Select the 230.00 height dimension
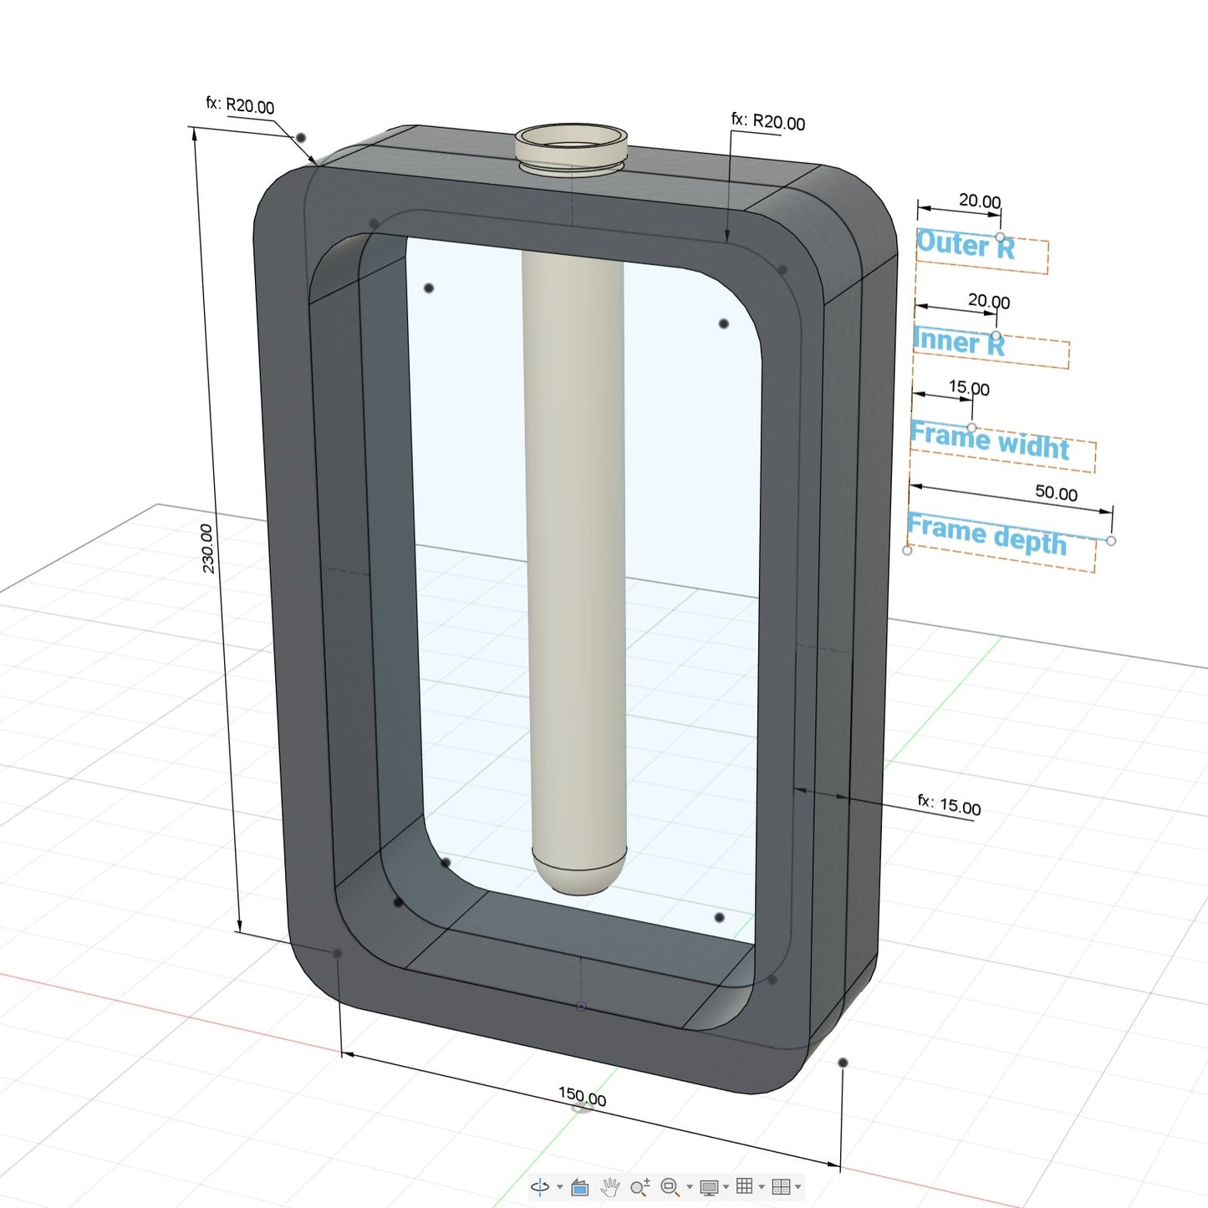This screenshot has width=1208, height=1208. [x=207, y=548]
